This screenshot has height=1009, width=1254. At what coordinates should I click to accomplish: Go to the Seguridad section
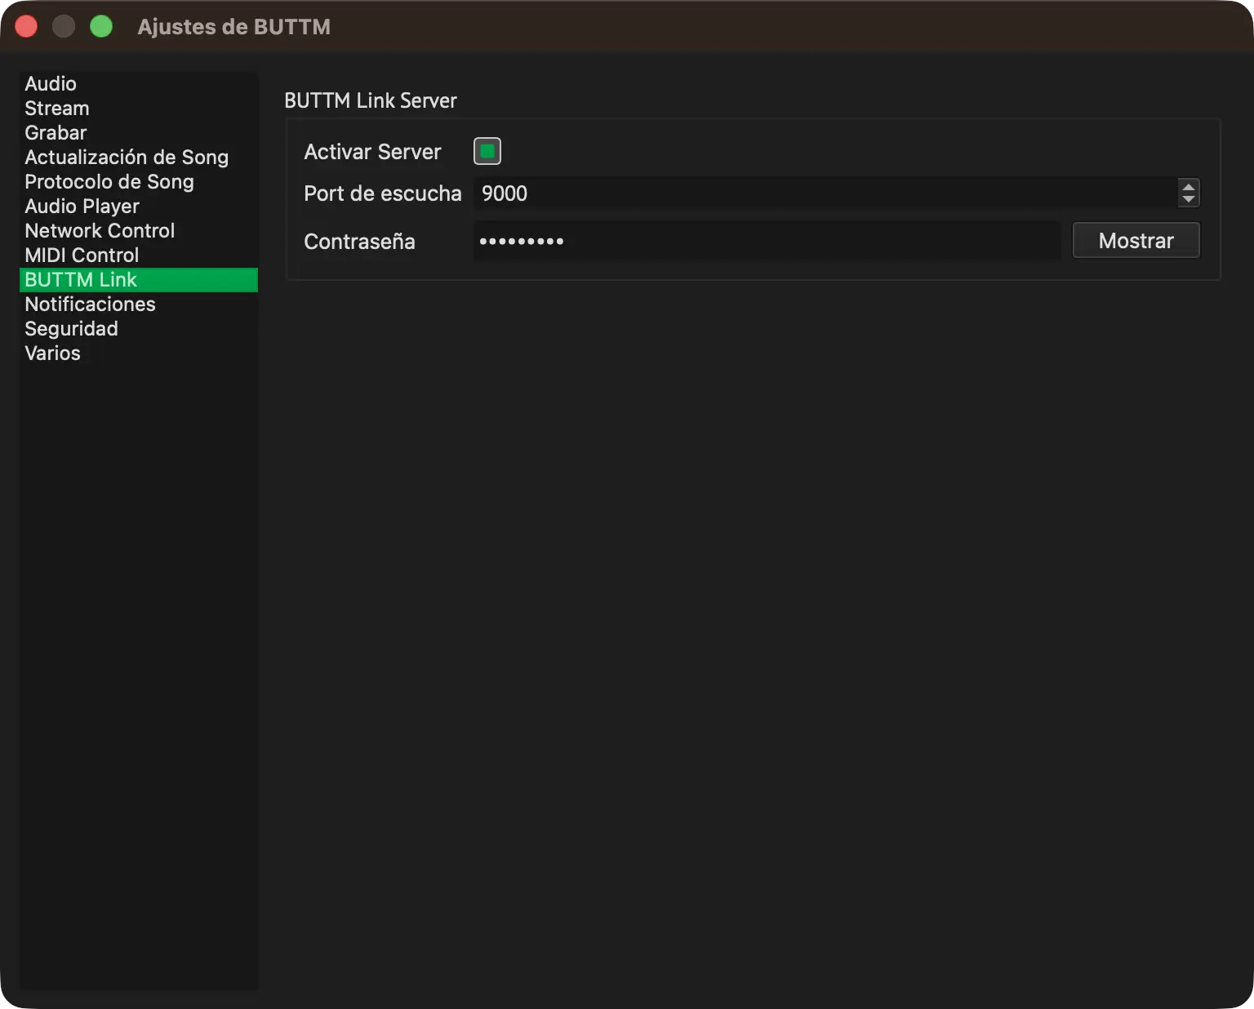pyautogui.click(x=138, y=329)
